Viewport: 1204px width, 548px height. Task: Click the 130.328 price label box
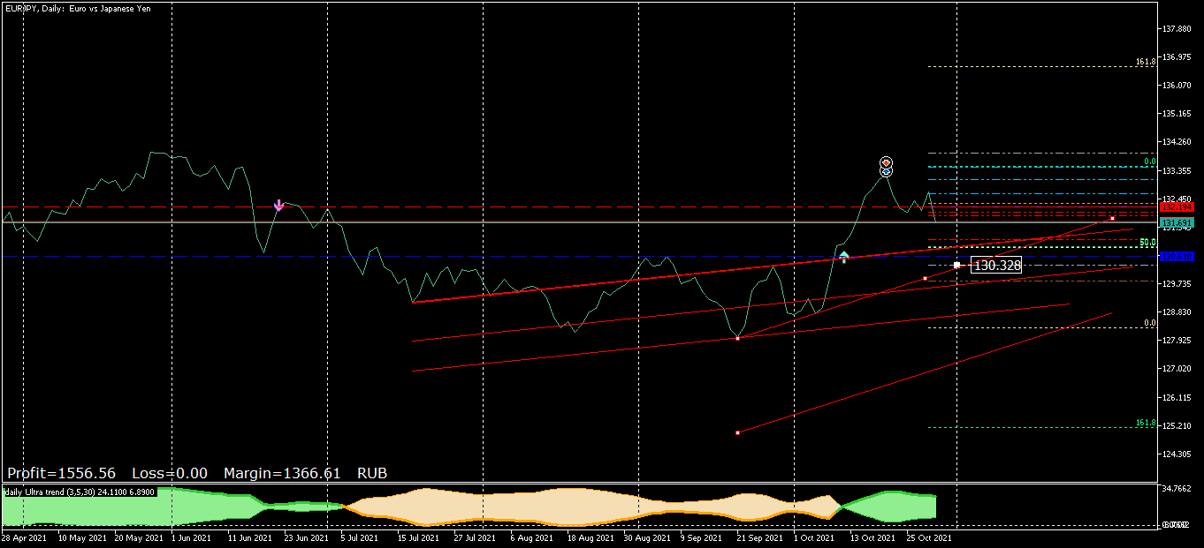pyautogui.click(x=996, y=265)
